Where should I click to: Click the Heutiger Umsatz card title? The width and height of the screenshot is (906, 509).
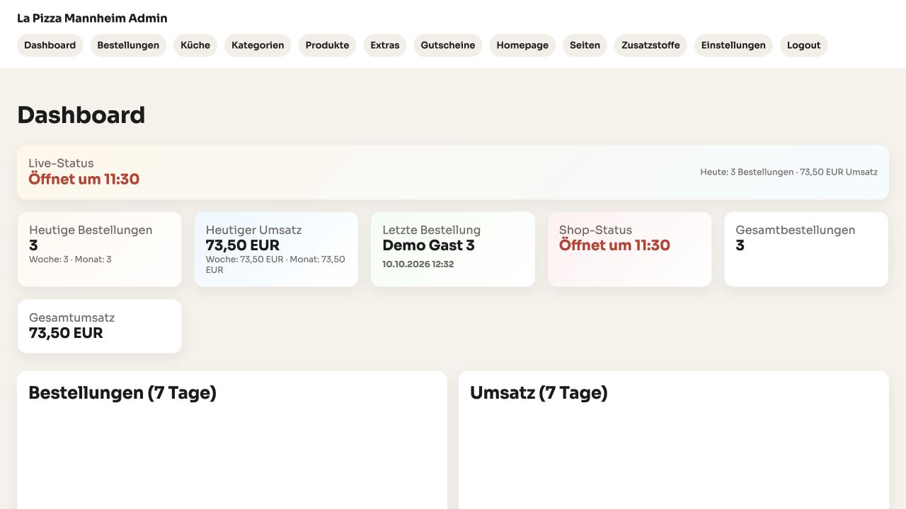click(x=253, y=230)
